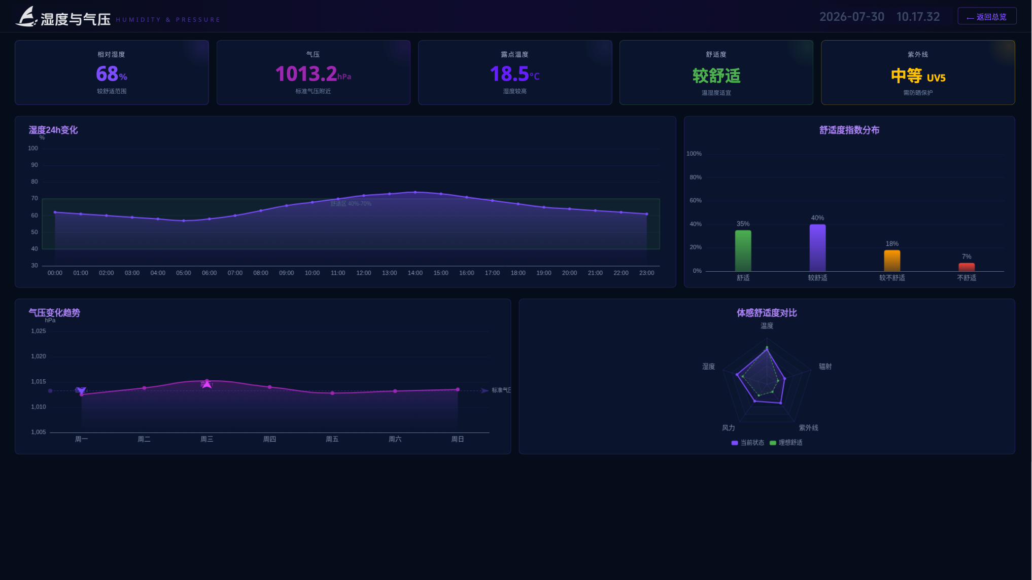Click the 周六 pressure data point
Image resolution: width=1032 pixels, height=580 pixels.
tap(395, 391)
